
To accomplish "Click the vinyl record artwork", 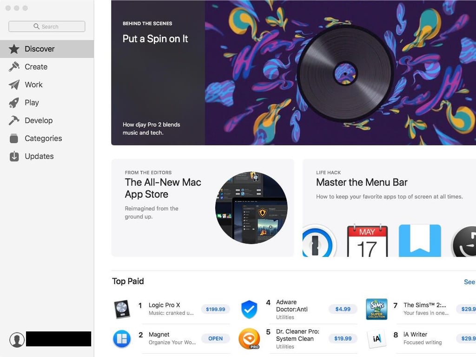I will [x=345, y=73].
